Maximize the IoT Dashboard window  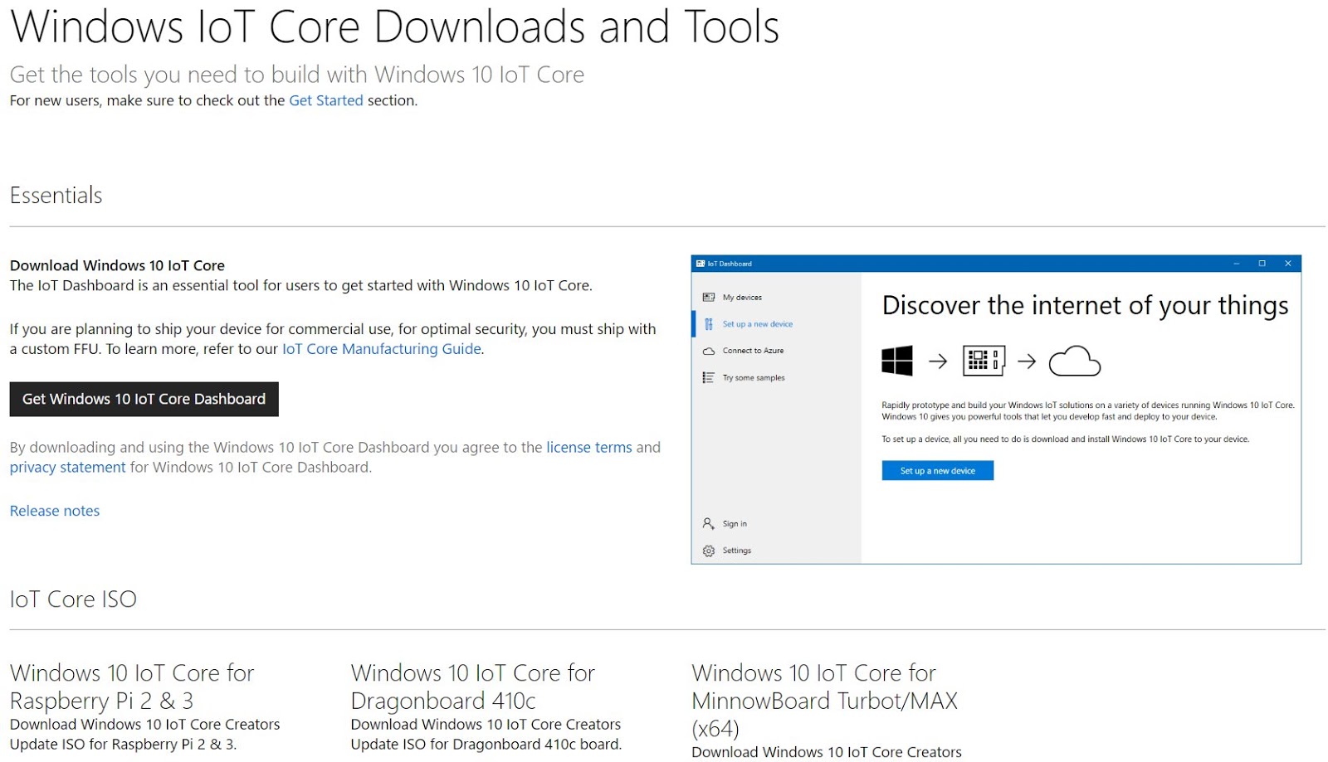point(1262,264)
